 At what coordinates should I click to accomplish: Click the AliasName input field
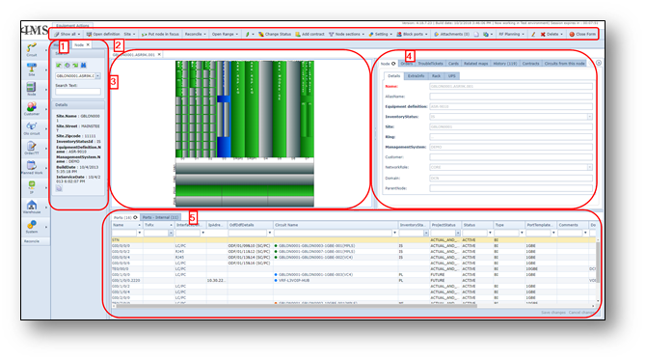pyautogui.click(x=511, y=97)
